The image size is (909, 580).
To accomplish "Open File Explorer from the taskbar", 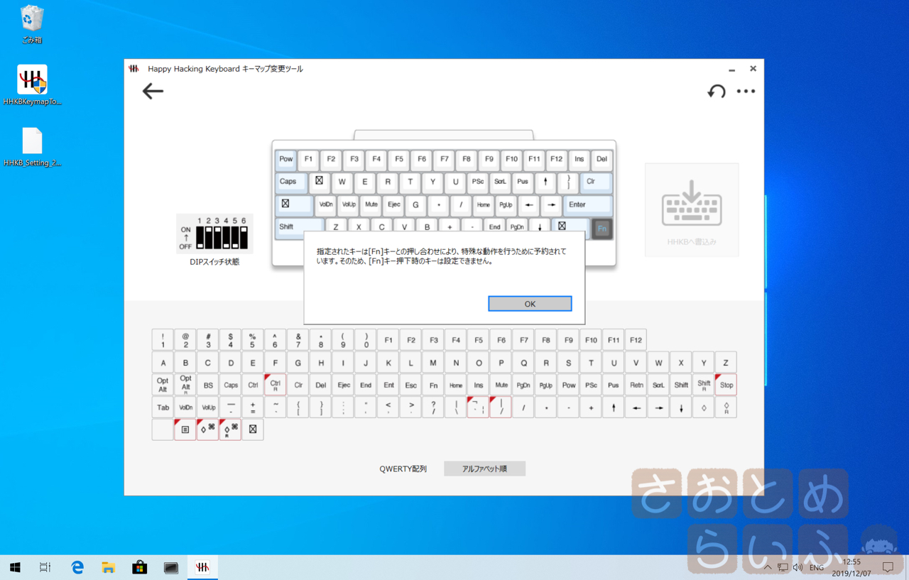I will click(108, 567).
